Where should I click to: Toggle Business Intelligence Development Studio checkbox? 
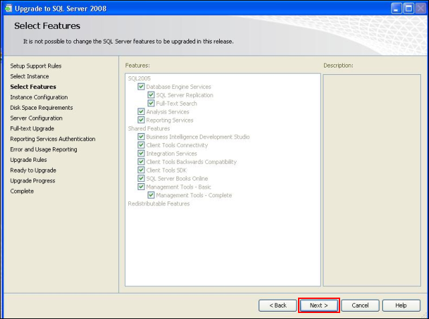[x=141, y=136]
